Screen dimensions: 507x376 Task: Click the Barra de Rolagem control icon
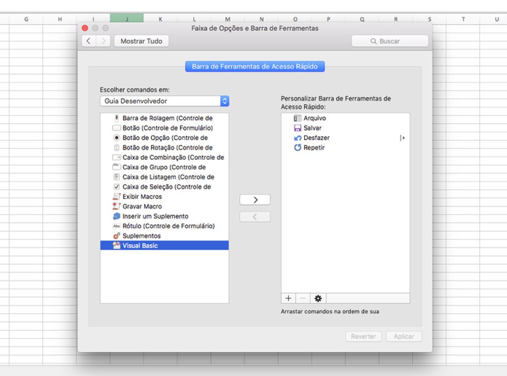(x=117, y=118)
